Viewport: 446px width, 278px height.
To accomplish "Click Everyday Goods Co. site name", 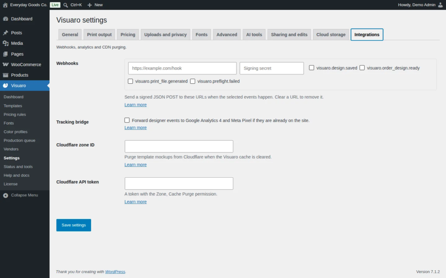I will (28, 5).
